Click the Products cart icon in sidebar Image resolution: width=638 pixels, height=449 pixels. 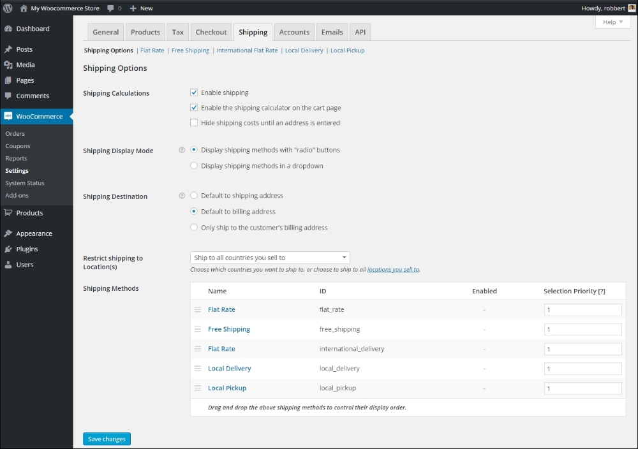coord(8,213)
